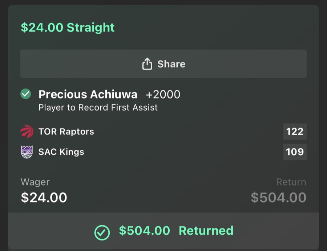
Task: Expand the SAC Kings score box showing 109
Action: [x=295, y=152]
